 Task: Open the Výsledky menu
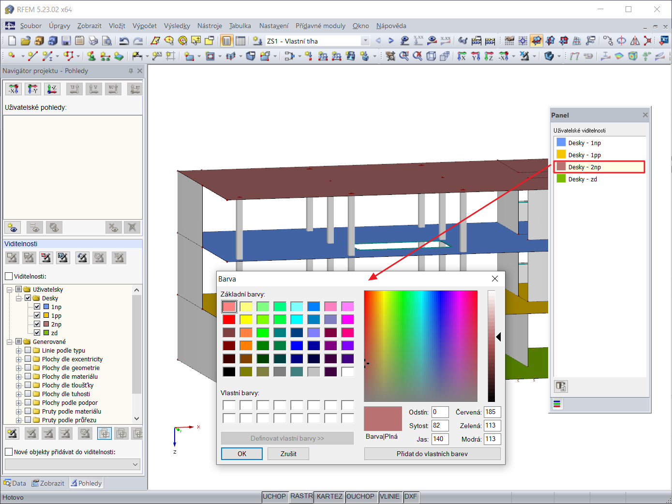pyautogui.click(x=177, y=26)
